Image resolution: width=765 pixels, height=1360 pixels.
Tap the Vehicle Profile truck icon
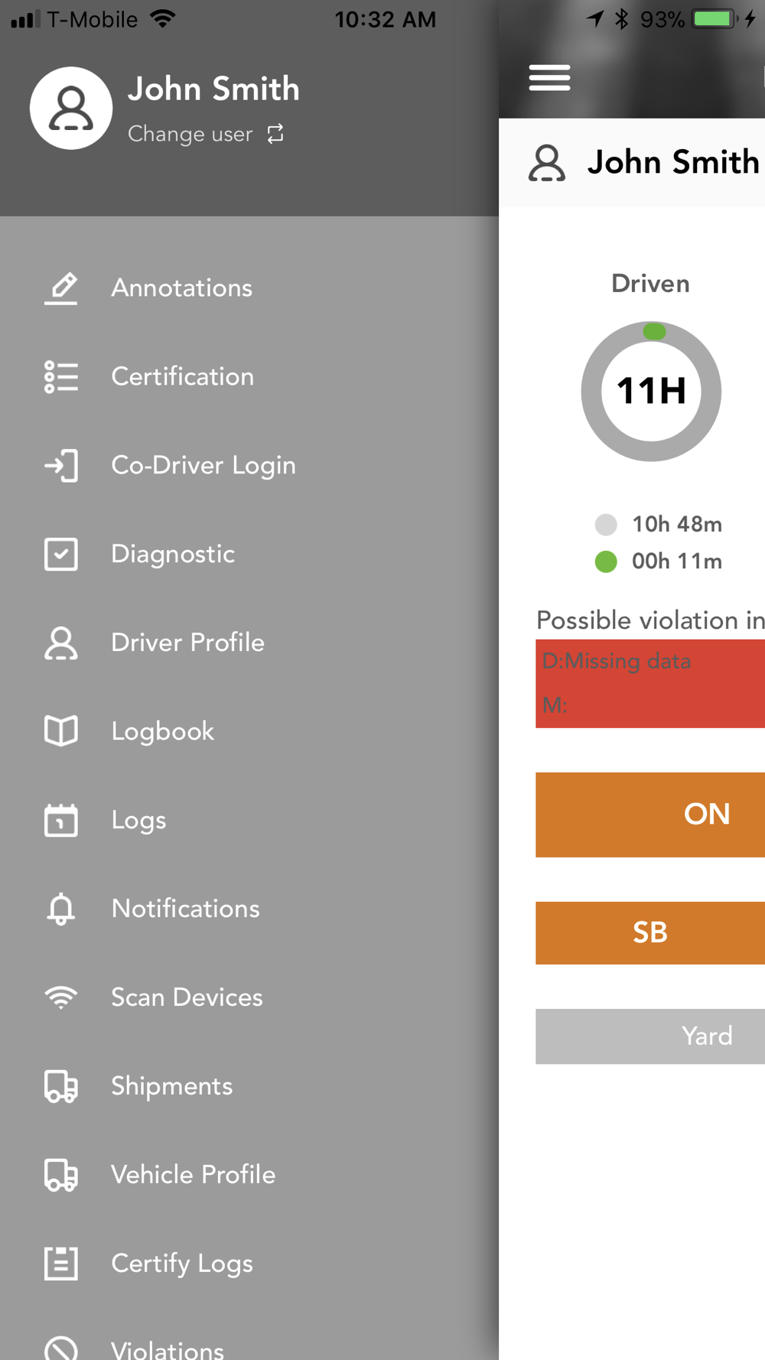[60, 1175]
